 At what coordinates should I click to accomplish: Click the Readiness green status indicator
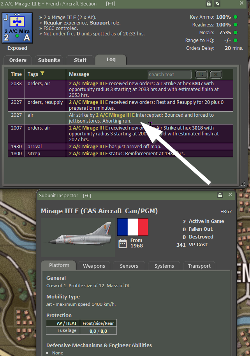click(x=236, y=25)
